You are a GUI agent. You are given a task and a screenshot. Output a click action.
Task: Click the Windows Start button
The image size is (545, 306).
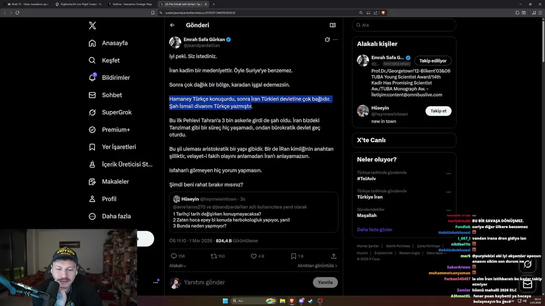[225, 301]
